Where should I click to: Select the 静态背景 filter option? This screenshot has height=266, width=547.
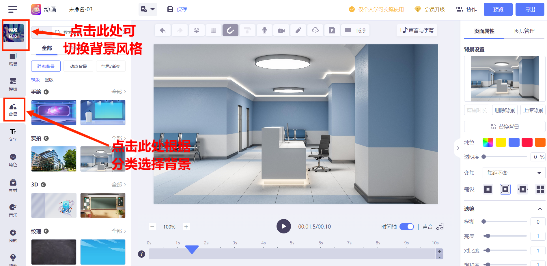[x=46, y=66]
